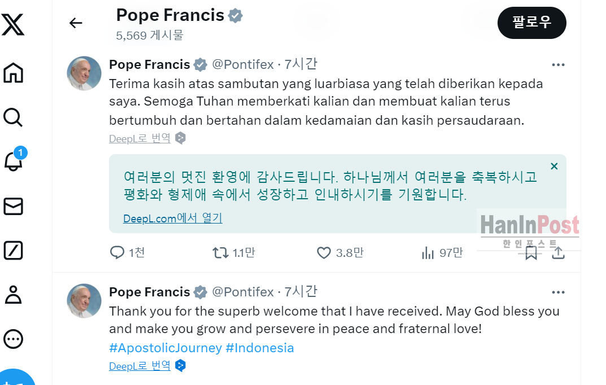Open More circle menu in sidebar
The height and width of the screenshot is (385, 606).
coord(13,339)
